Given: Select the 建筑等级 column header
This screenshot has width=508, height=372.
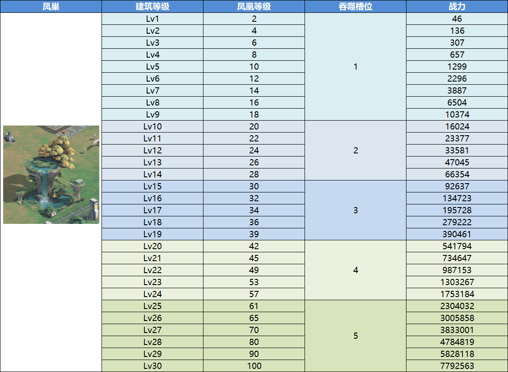Looking at the screenshot, I should coord(152,7).
